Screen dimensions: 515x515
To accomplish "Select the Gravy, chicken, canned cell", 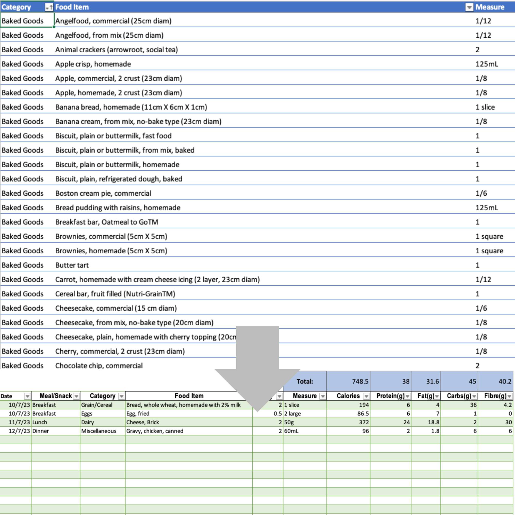I will tap(189, 431).
